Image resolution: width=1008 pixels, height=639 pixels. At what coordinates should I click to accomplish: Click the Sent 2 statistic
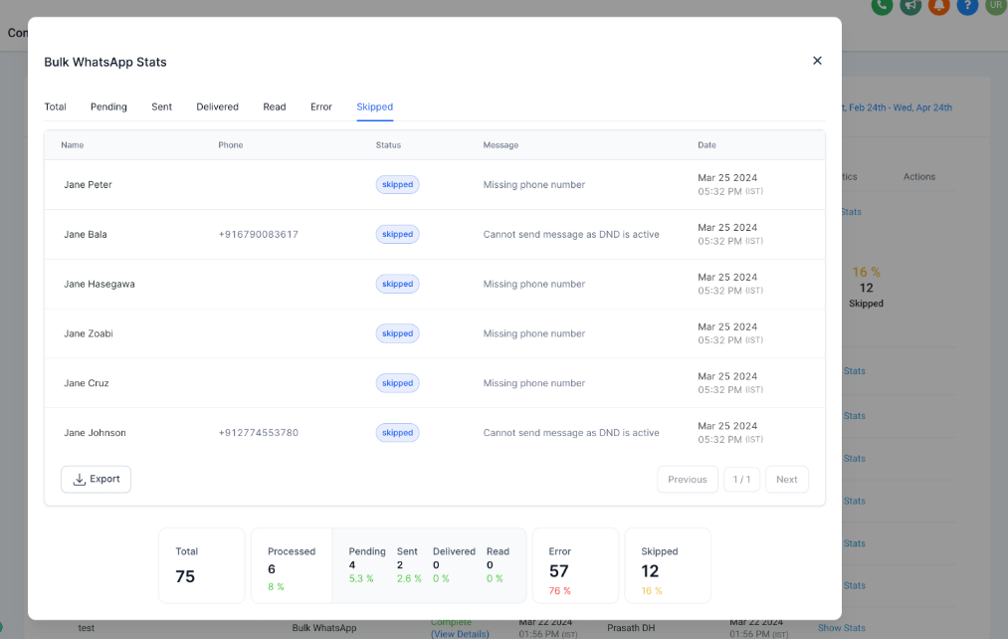pos(408,565)
